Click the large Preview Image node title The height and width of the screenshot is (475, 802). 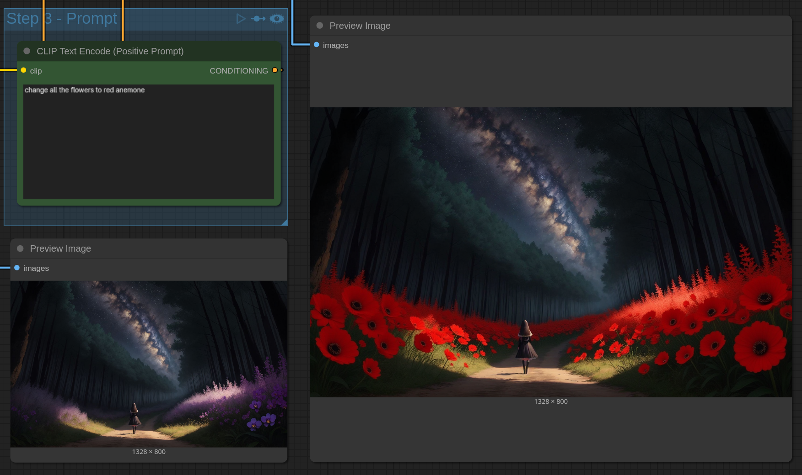click(x=360, y=26)
